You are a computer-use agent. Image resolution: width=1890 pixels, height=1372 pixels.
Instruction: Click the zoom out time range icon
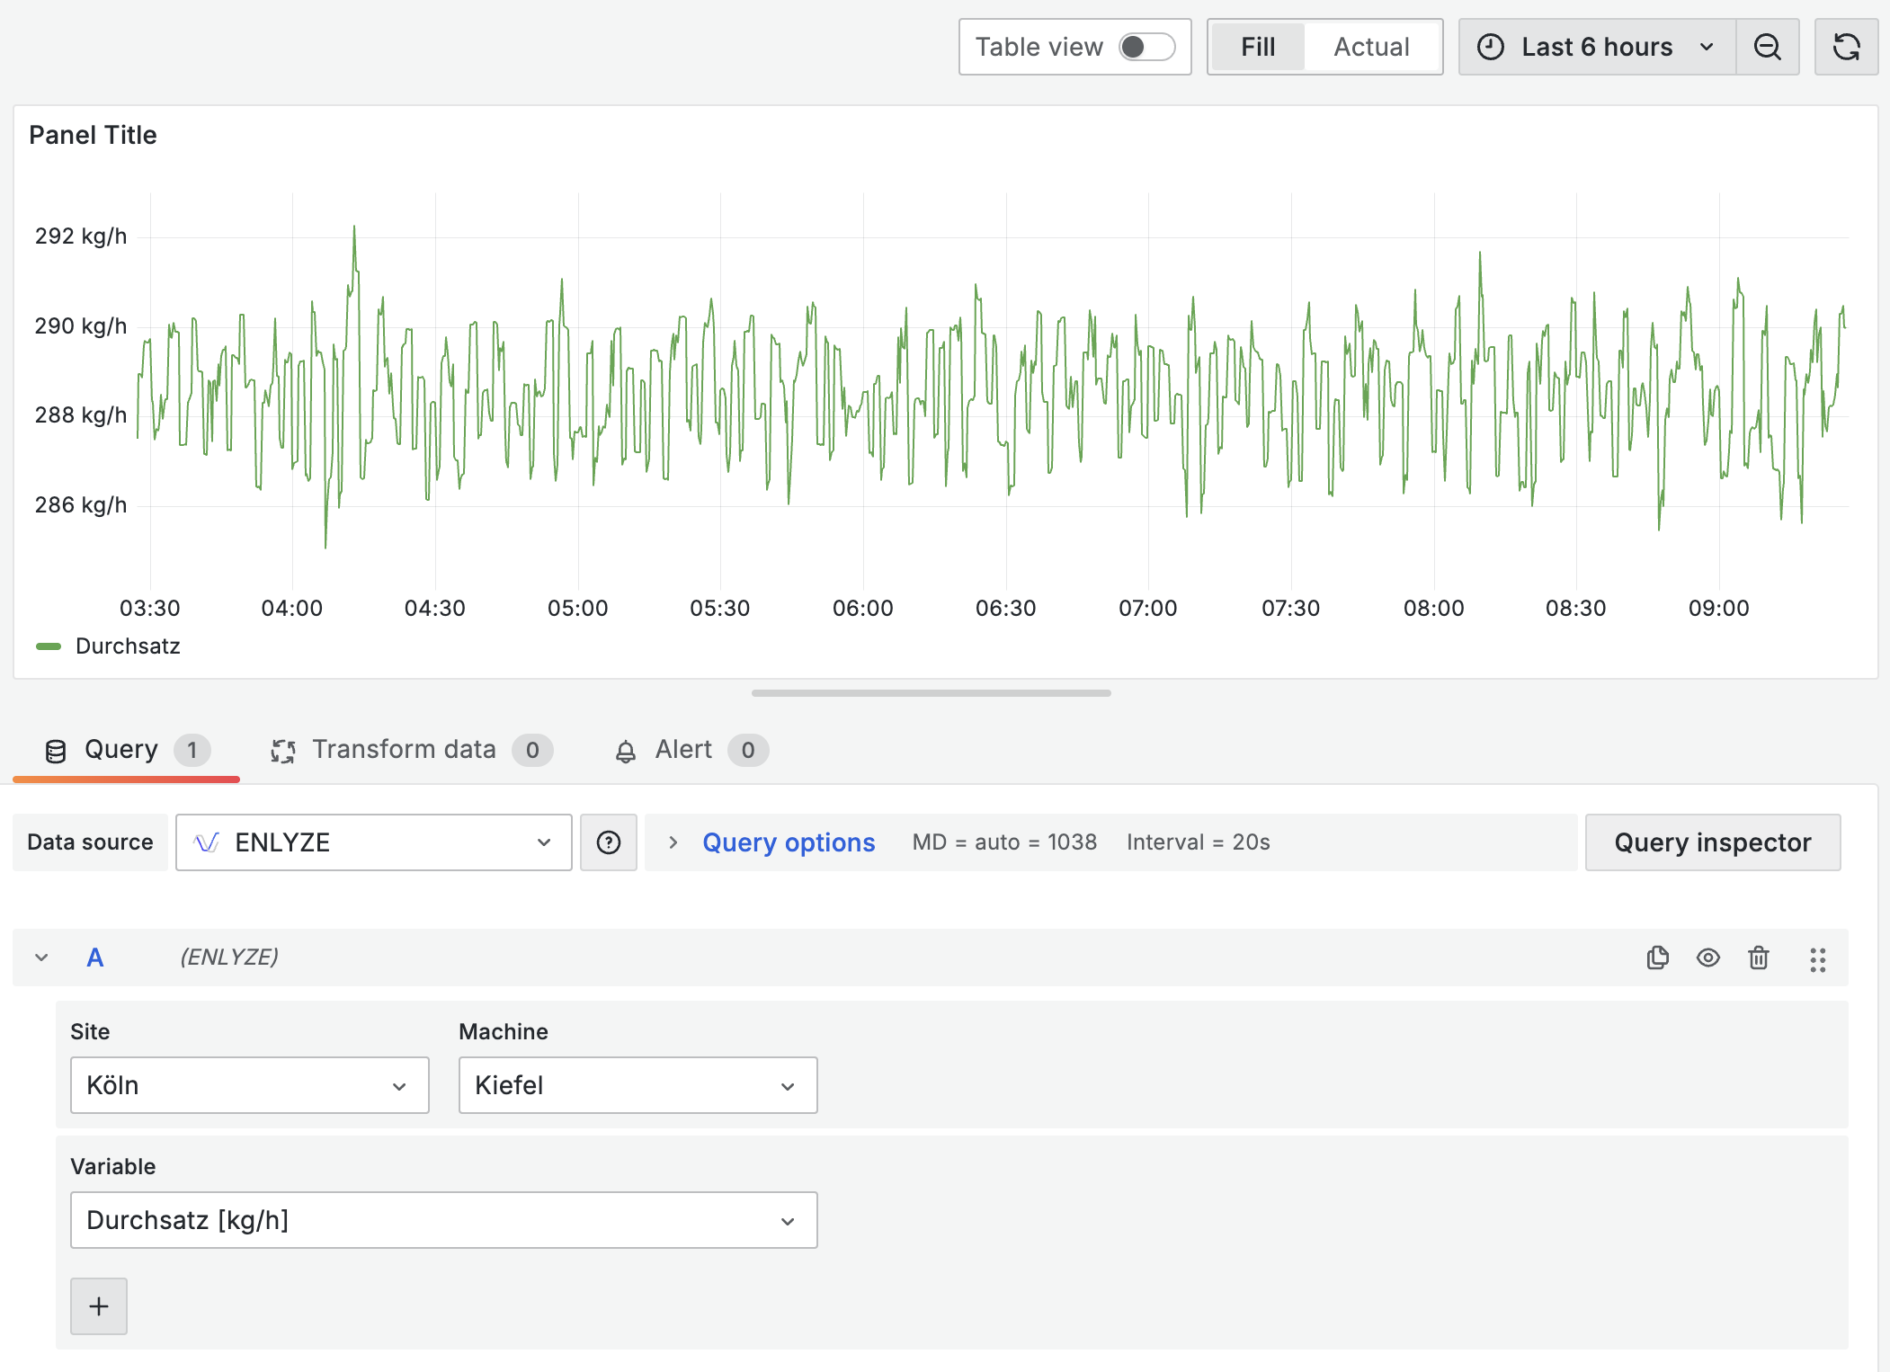tap(1767, 47)
